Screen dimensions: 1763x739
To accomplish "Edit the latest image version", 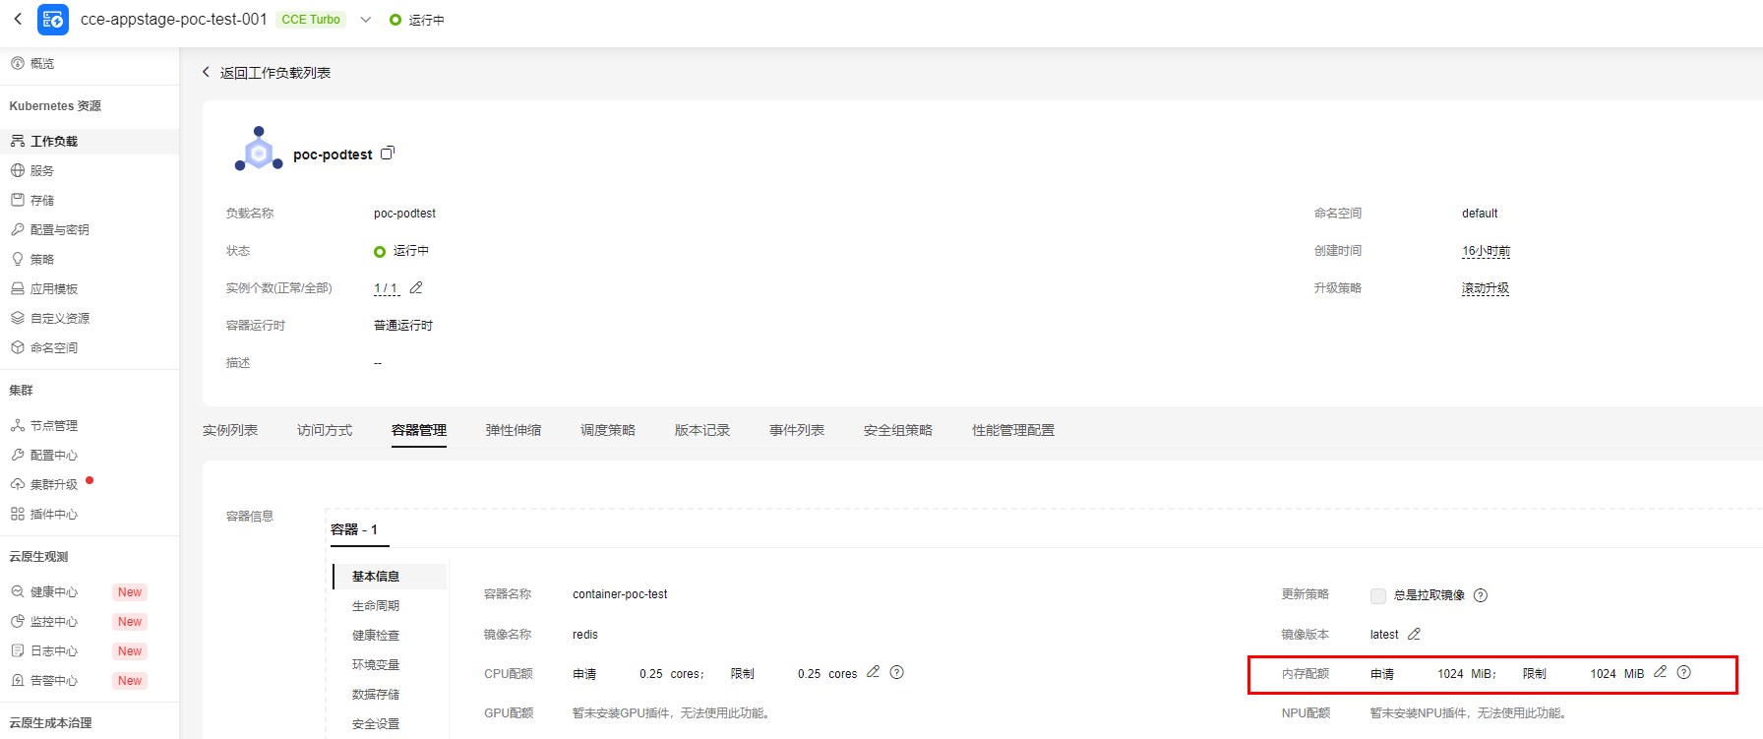I will [1414, 634].
